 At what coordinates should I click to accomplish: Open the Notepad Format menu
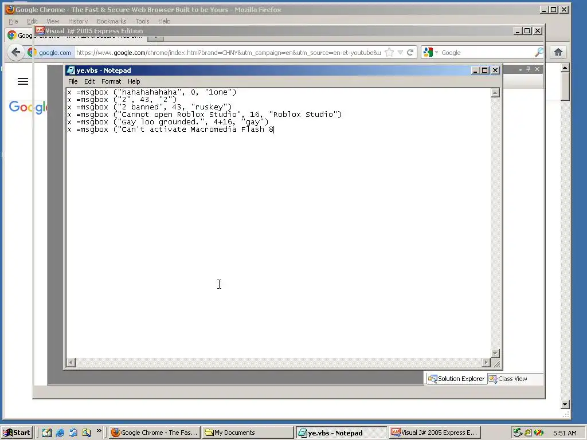(x=111, y=81)
